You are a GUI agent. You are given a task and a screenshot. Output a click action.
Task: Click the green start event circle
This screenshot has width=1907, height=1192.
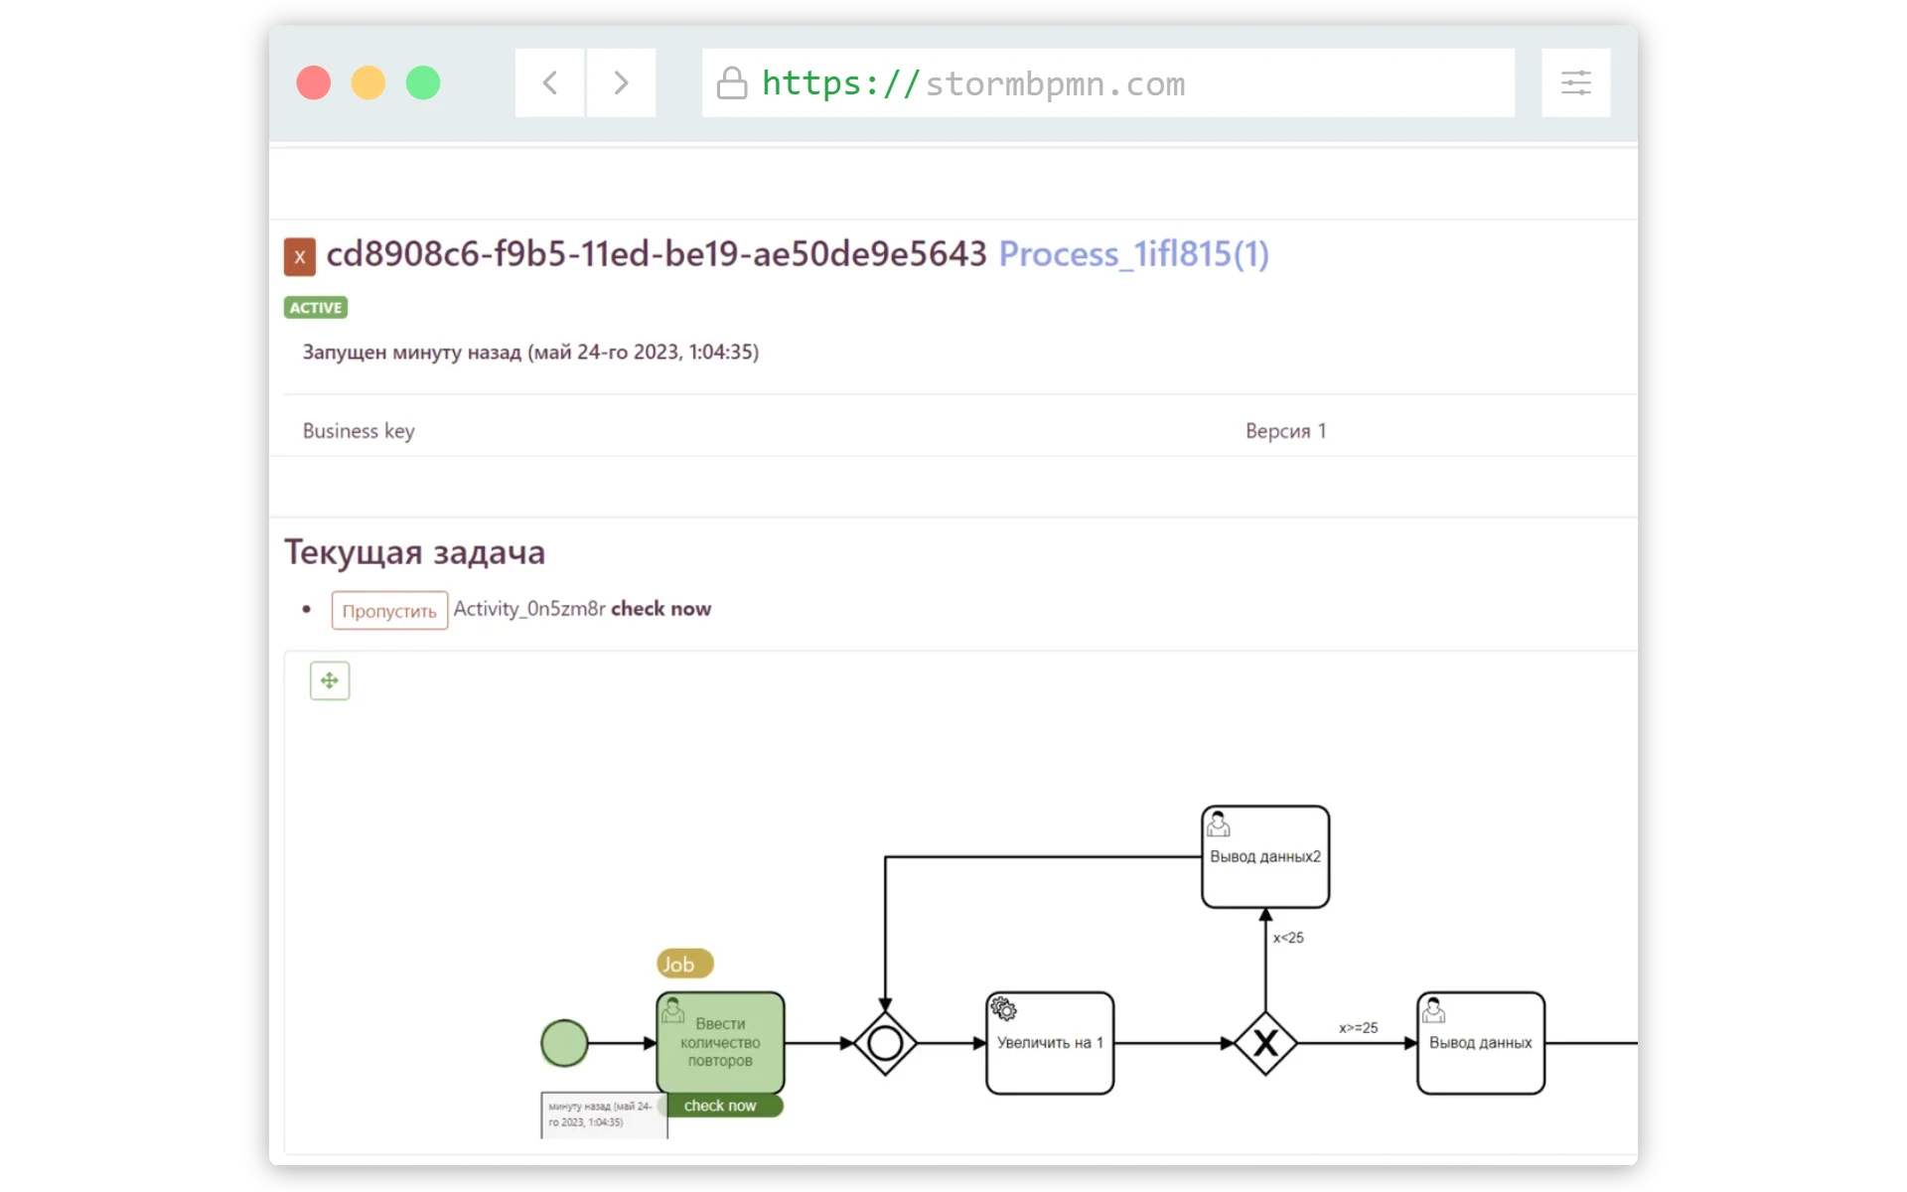(x=564, y=1043)
